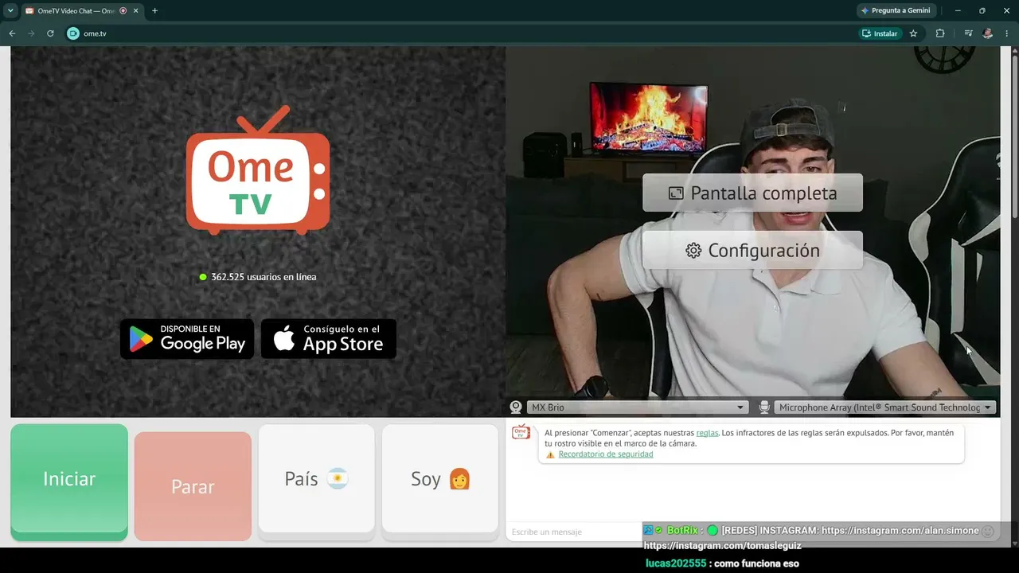The width and height of the screenshot is (1019, 573).
Task: Click the Pregunta a Gemini button
Action: (x=895, y=10)
